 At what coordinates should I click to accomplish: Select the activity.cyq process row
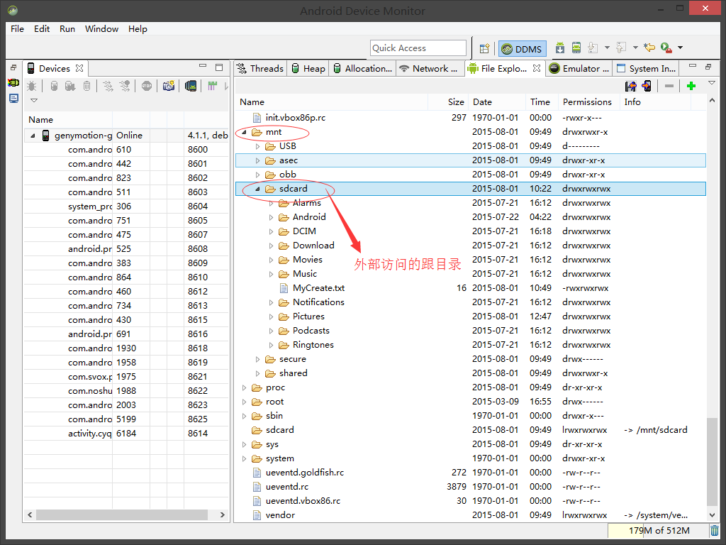pyautogui.click(x=126, y=434)
